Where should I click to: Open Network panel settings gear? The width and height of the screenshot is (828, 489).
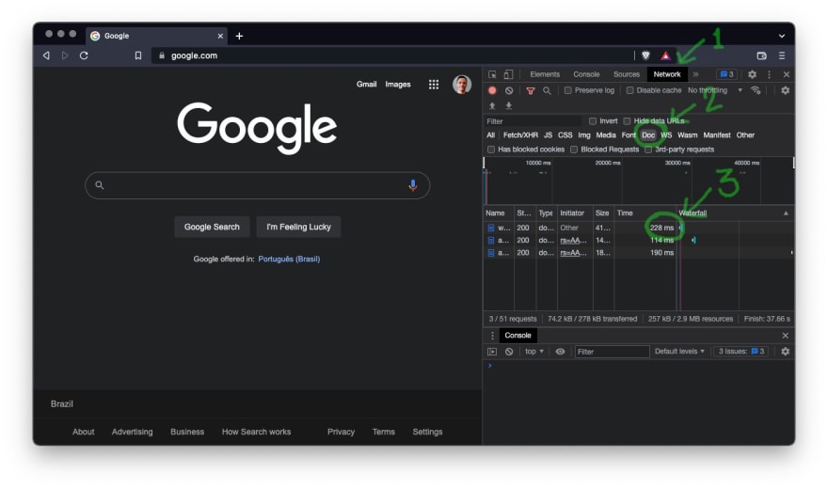[x=786, y=90]
